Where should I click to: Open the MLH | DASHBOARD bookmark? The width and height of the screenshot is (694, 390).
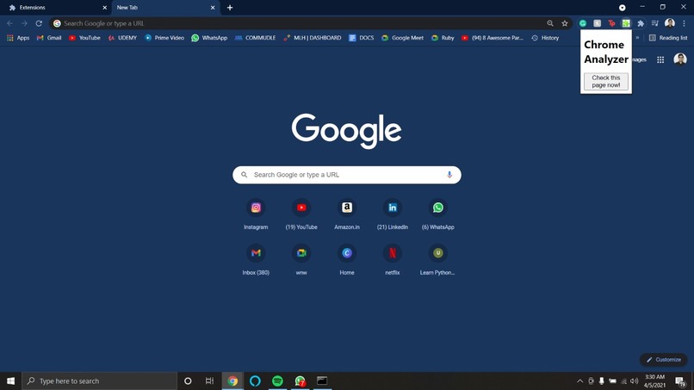[x=313, y=38]
